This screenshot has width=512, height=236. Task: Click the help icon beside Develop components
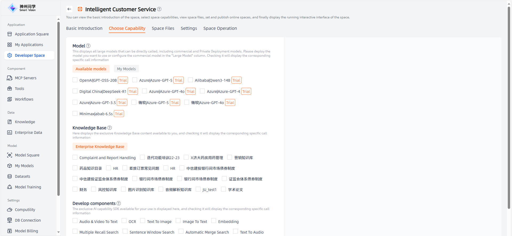click(x=119, y=203)
